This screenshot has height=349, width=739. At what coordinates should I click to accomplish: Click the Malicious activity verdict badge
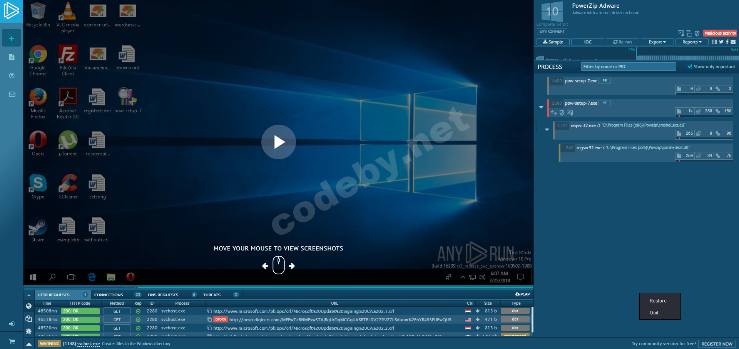(720, 33)
